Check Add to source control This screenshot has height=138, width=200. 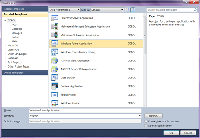[x=146, y=126]
